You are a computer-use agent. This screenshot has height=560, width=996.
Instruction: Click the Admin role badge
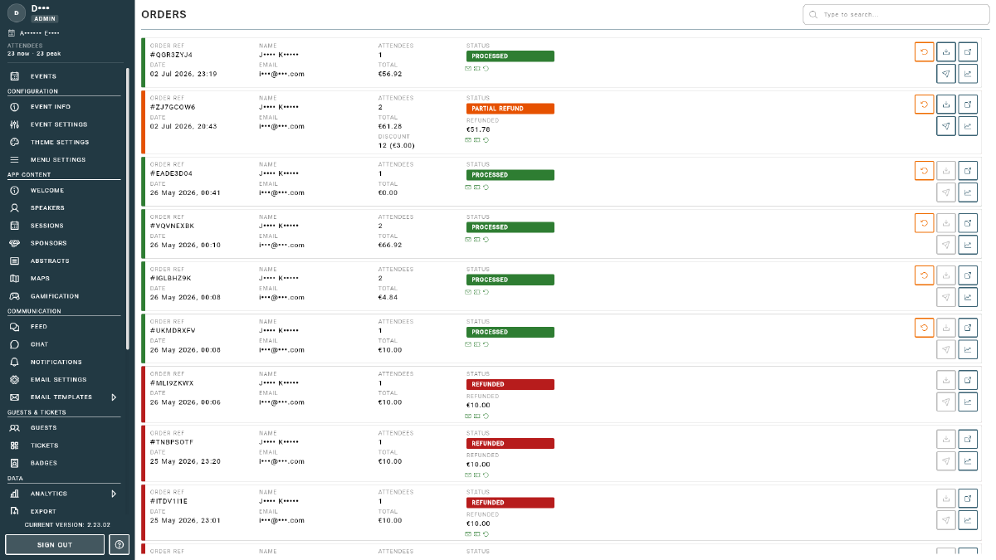coord(45,18)
